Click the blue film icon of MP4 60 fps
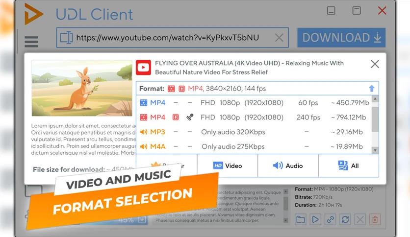This screenshot has height=237, width=410. click(144, 102)
